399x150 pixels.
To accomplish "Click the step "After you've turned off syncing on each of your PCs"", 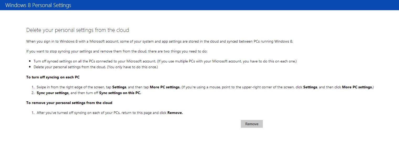I will pyautogui.click(x=110, y=113).
